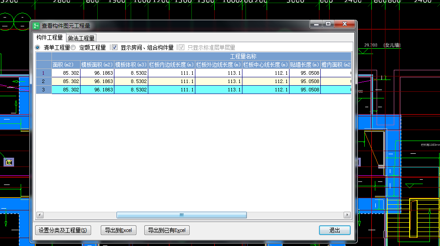Click the 栏板内边线长度(m) column header

[x=172, y=65]
